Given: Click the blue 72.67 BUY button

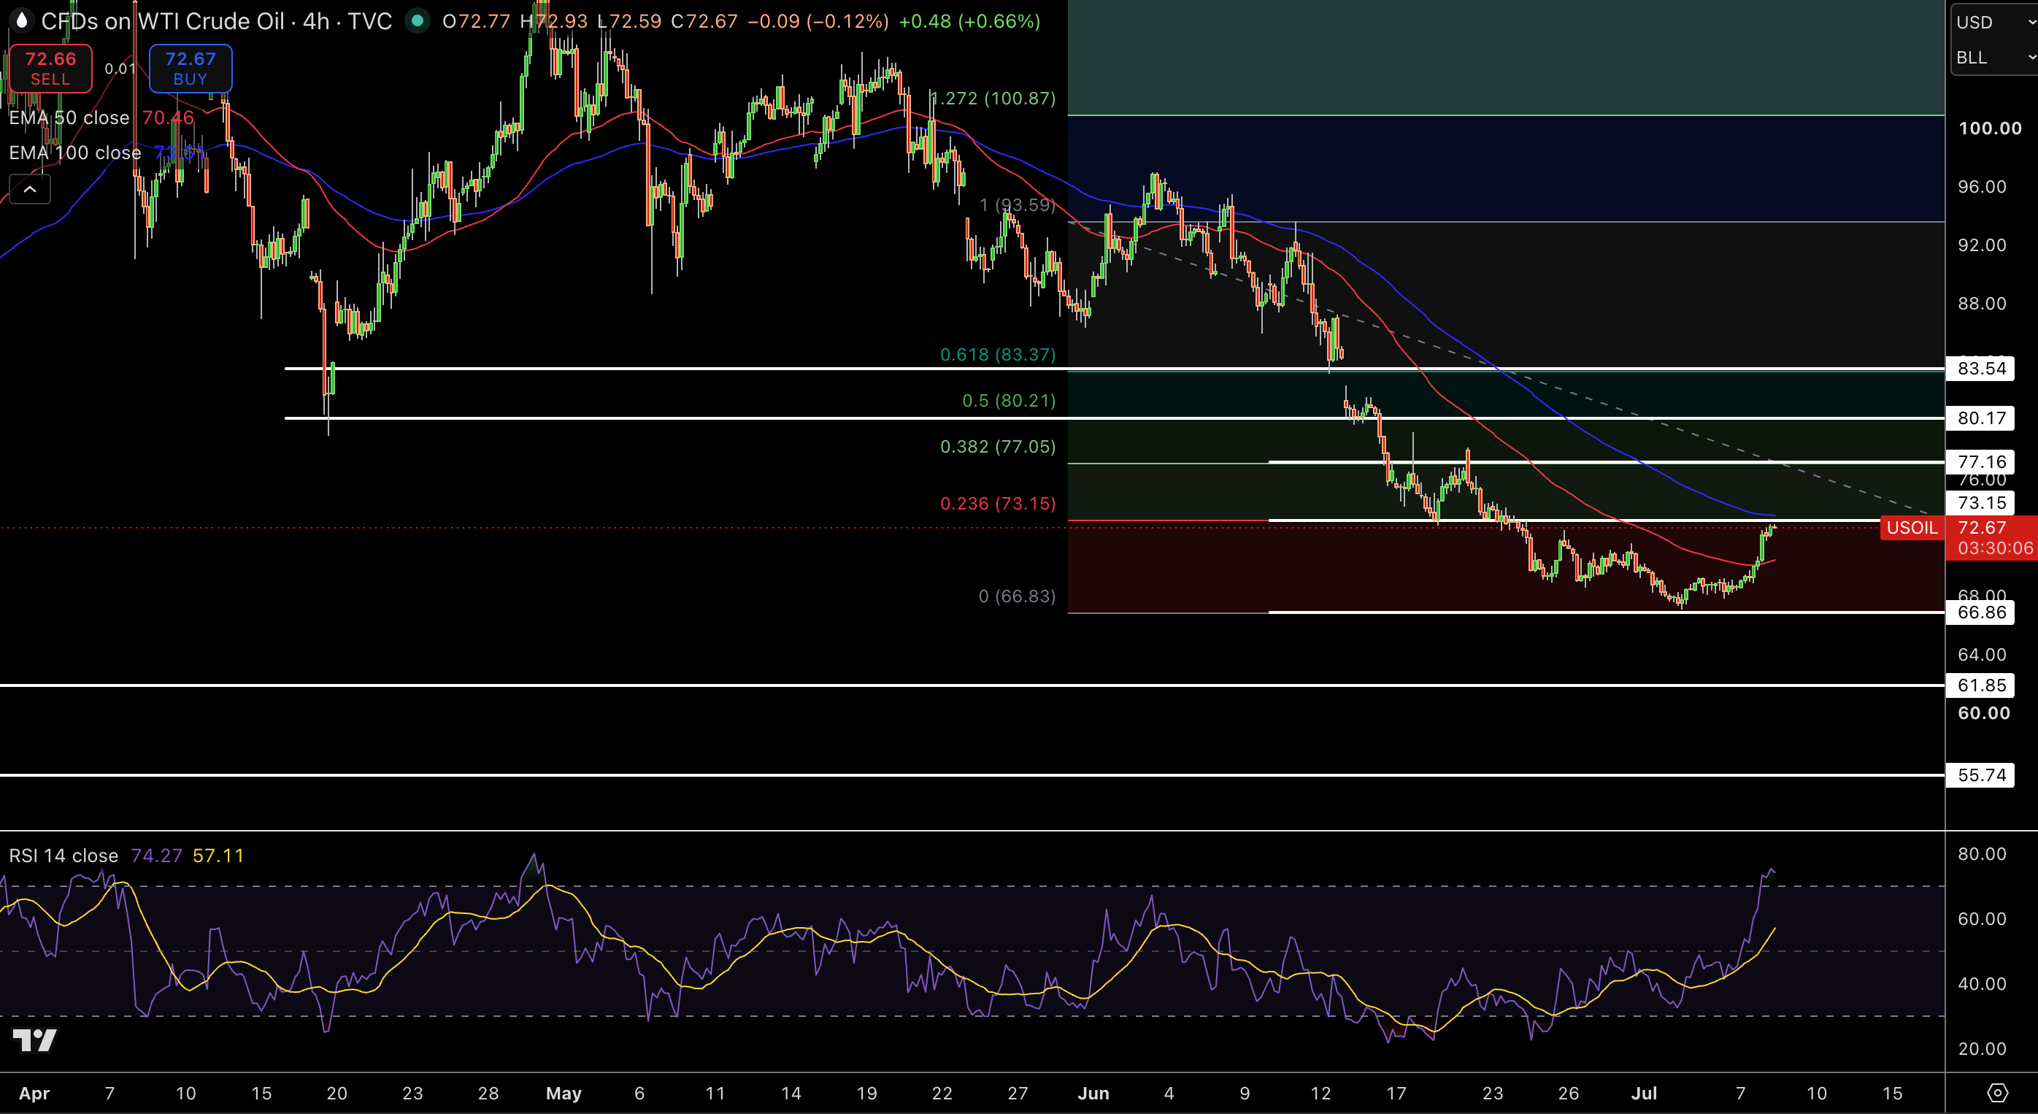Looking at the screenshot, I should pos(190,69).
